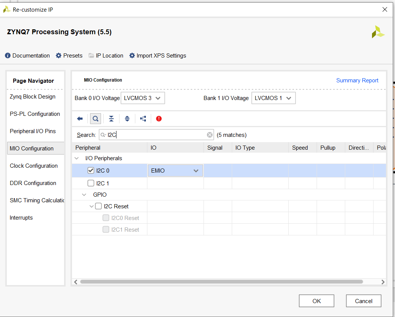Click the Signal column header
395x317 pixels.
click(218, 147)
